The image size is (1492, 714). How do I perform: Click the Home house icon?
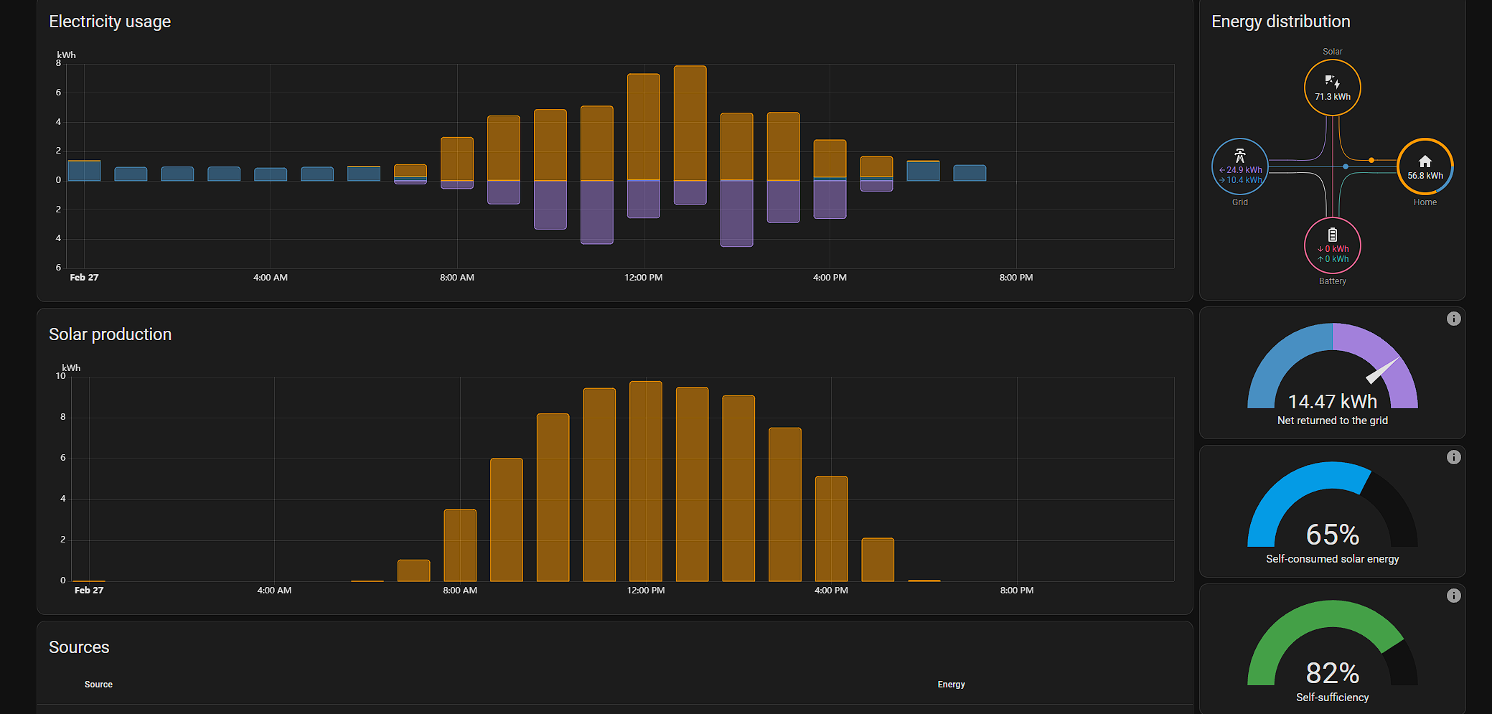(x=1425, y=161)
